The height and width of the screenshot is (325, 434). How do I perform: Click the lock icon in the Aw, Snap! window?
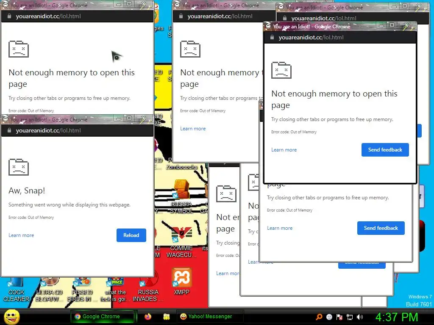(x=9, y=130)
